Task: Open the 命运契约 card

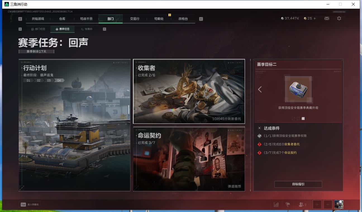Action: 189,159
